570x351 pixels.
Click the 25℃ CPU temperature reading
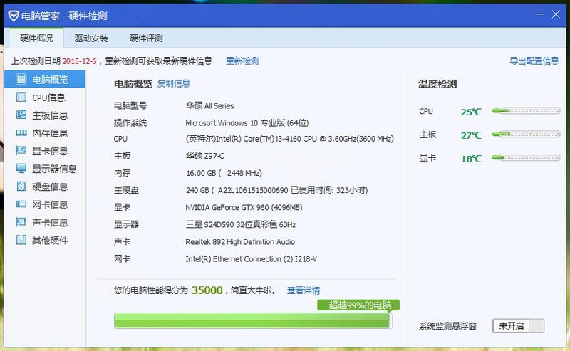[471, 112]
